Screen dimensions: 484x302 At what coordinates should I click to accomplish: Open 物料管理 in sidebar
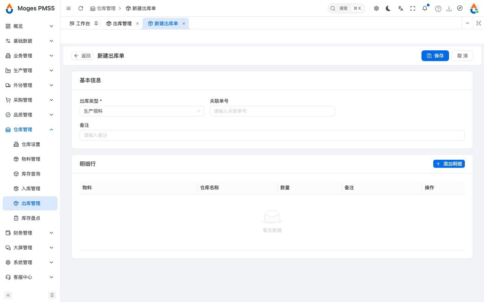30,159
